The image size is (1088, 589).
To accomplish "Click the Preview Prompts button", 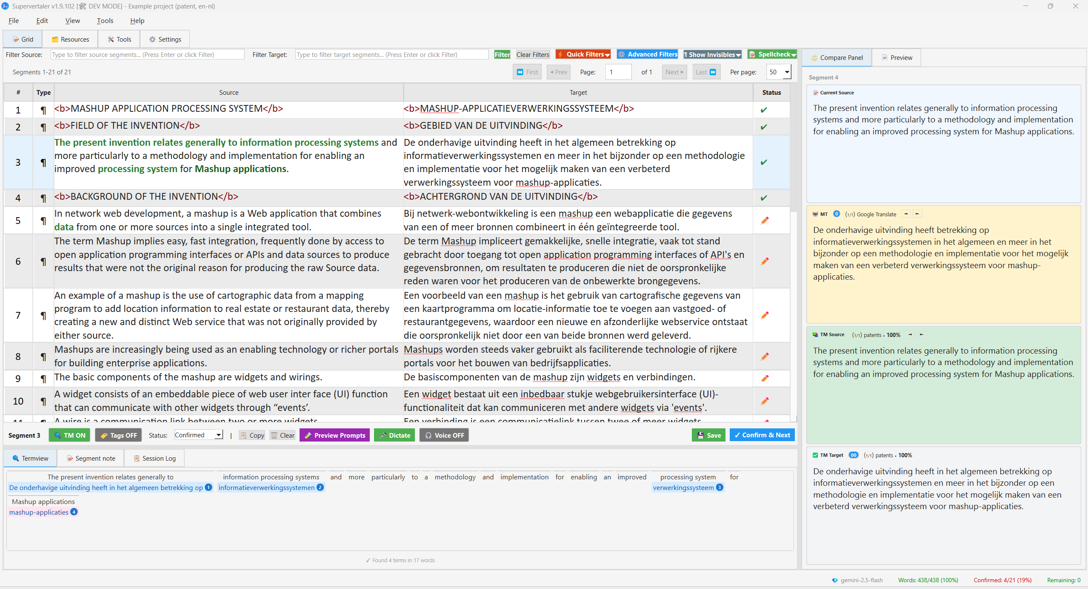I will [x=334, y=435].
